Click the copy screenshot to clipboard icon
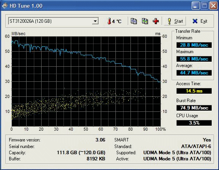 tap(145, 21)
